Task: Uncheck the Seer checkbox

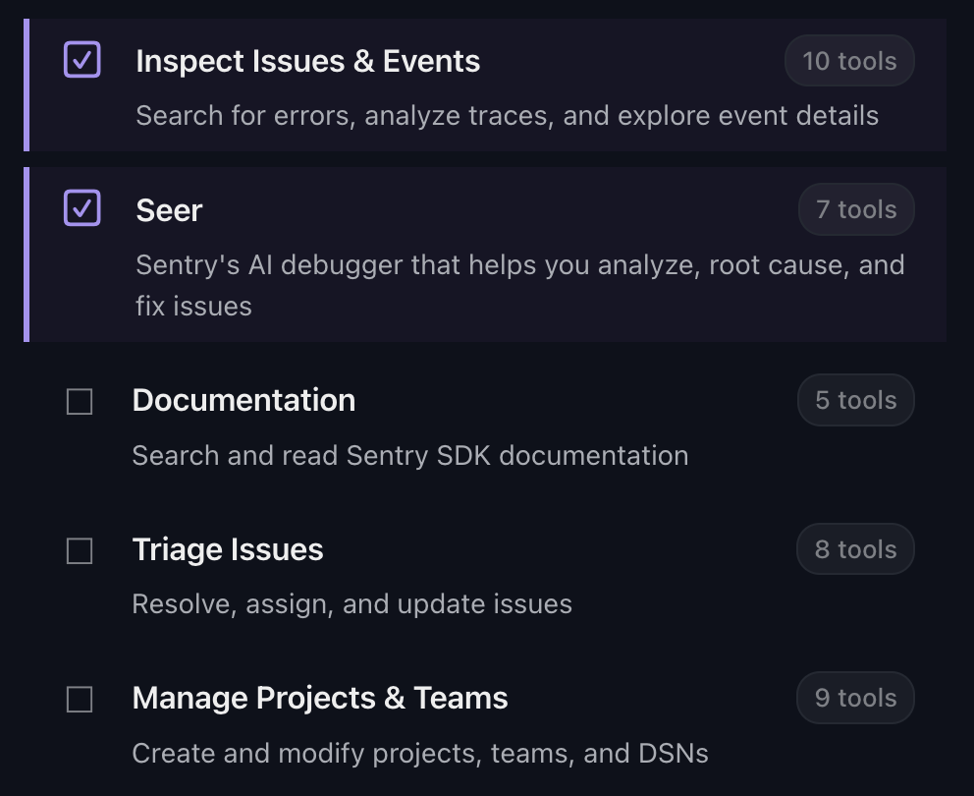Action: (81, 208)
